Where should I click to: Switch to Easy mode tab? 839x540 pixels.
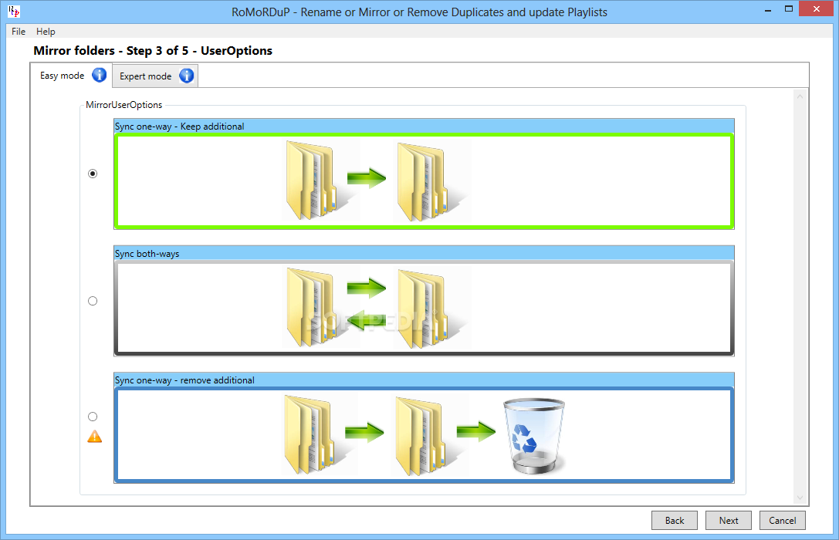(71, 76)
